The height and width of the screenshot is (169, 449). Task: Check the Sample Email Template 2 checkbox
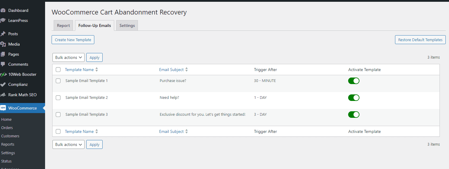pos(58,98)
